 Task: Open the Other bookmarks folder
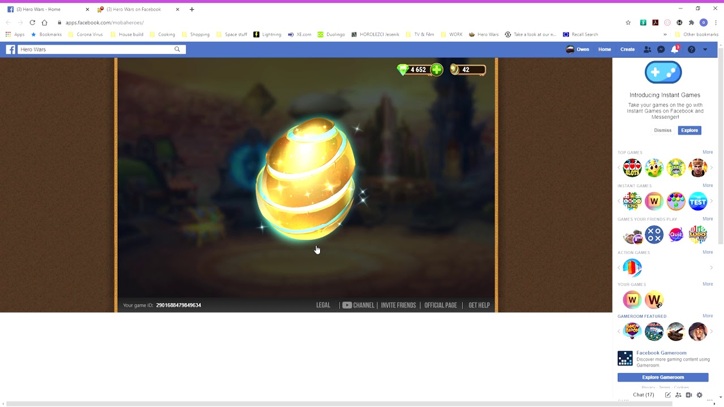point(696,34)
